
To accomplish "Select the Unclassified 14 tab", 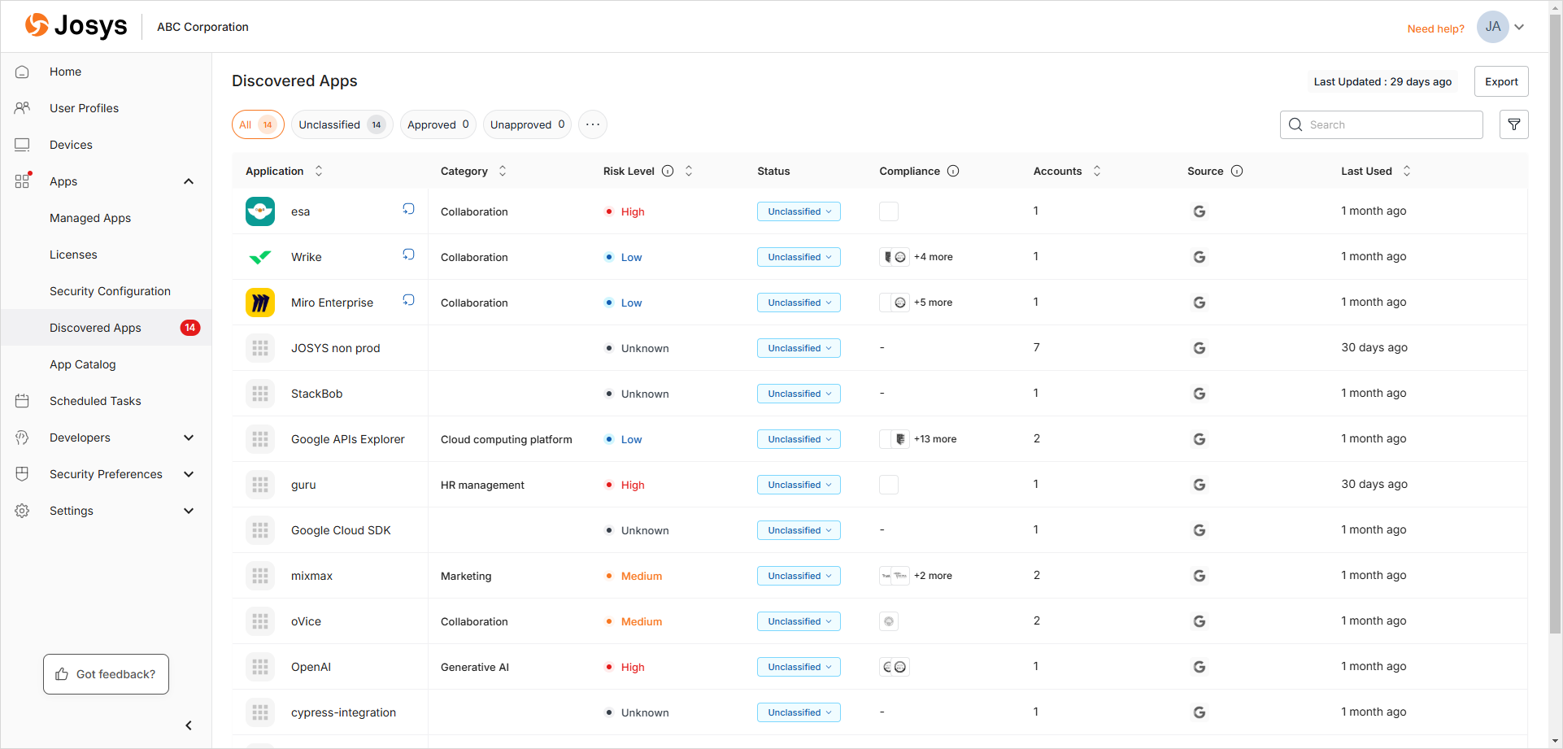I will pos(342,124).
